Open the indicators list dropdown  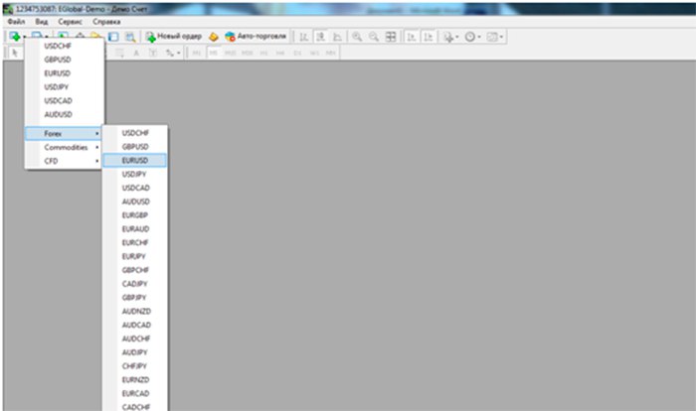(x=450, y=36)
